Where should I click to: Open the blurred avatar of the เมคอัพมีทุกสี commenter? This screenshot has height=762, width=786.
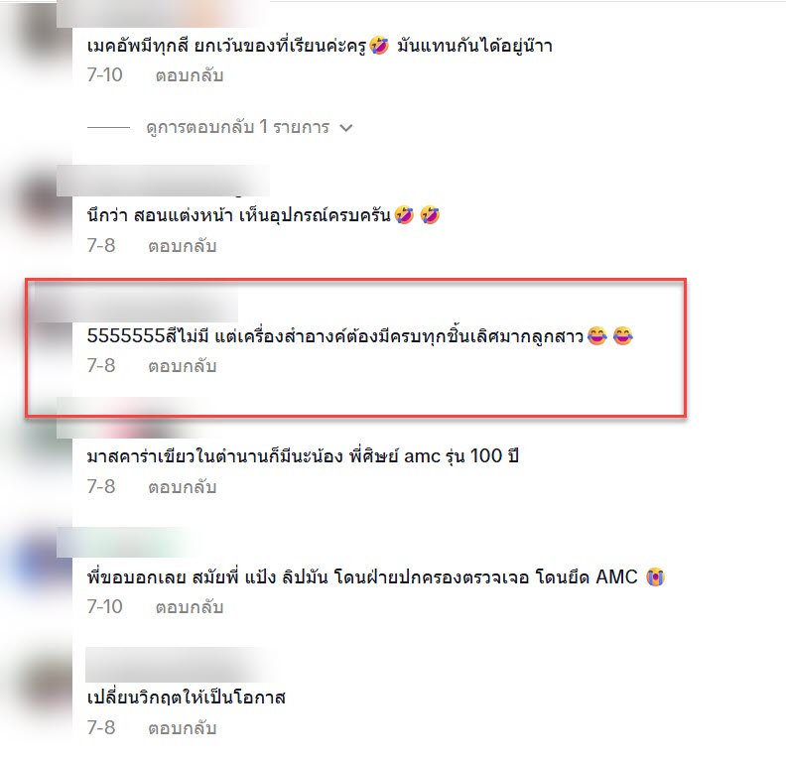click(38, 35)
